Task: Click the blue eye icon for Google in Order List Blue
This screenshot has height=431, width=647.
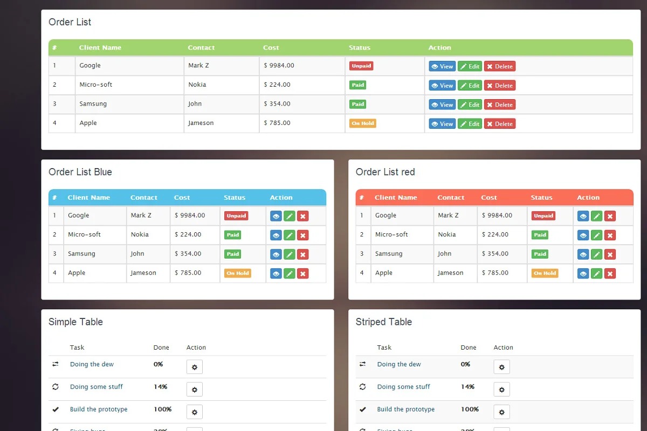Action: click(x=276, y=216)
